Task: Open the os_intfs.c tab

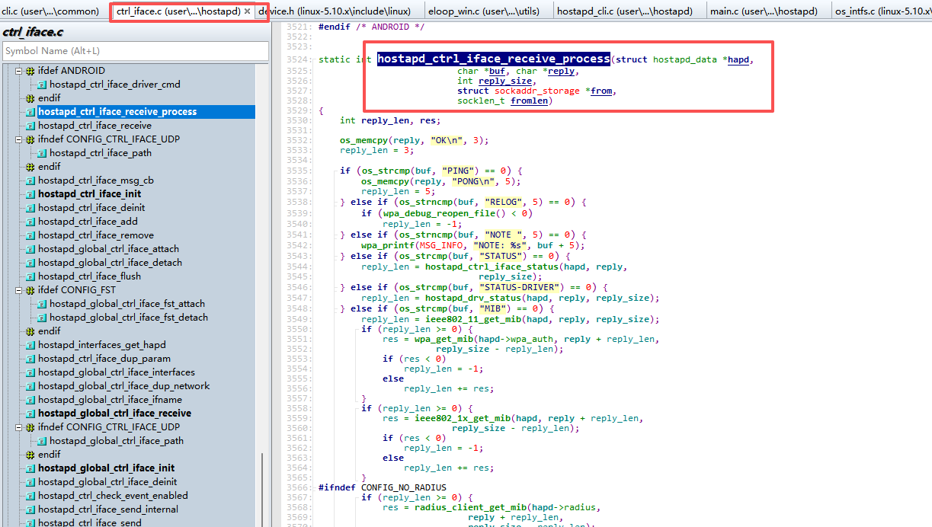Action: tap(882, 11)
